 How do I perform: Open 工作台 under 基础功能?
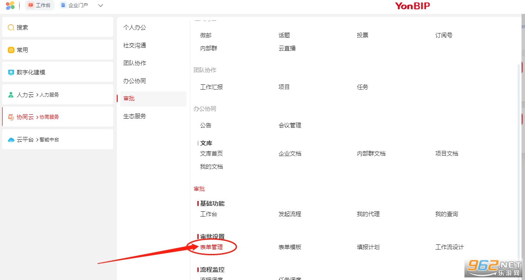coord(208,214)
